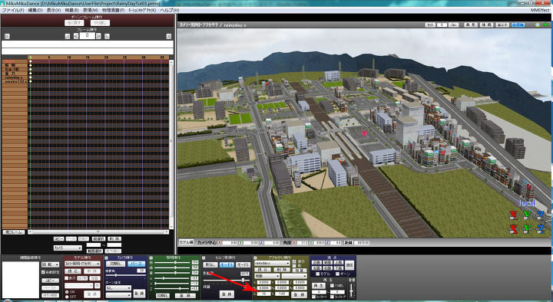The image size is (553, 302).
Task: Open the ファイル(F) menu
Action: pyautogui.click(x=13, y=10)
